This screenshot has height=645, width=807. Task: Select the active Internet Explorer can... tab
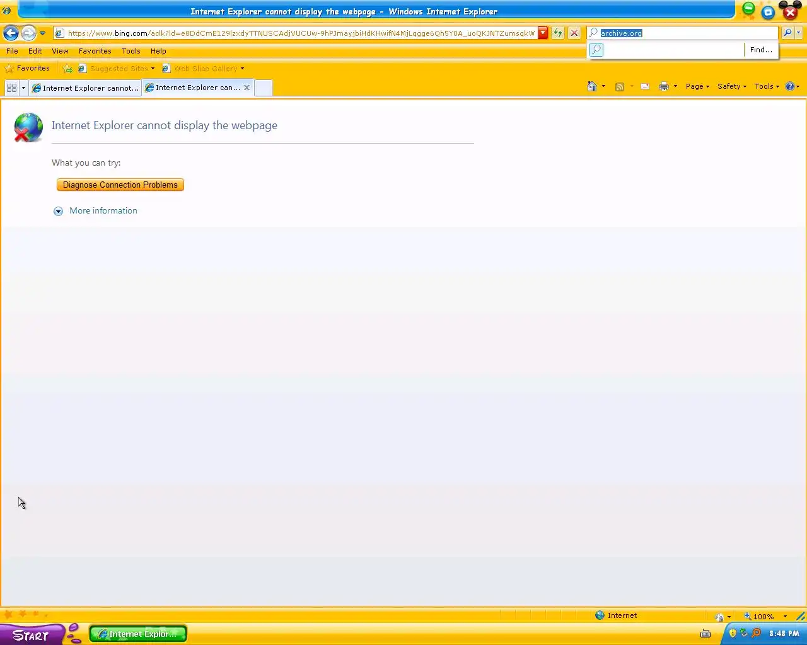point(193,88)
